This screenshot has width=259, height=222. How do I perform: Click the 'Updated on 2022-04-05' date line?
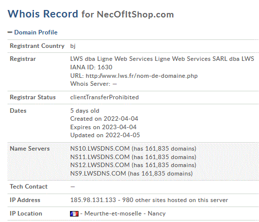(x=105, y=135)
